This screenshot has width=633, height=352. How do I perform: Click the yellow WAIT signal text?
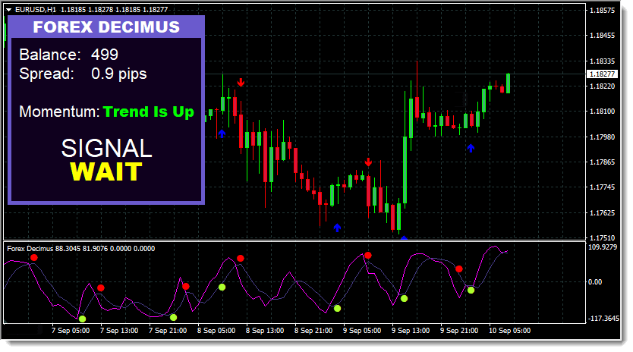(x=106, y=171)
